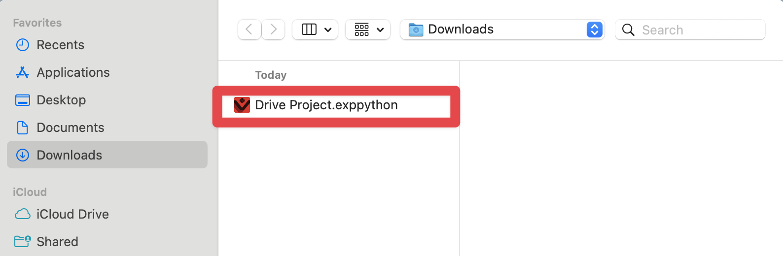
Task: Click the Drive Project file icon
Action: 242,105
